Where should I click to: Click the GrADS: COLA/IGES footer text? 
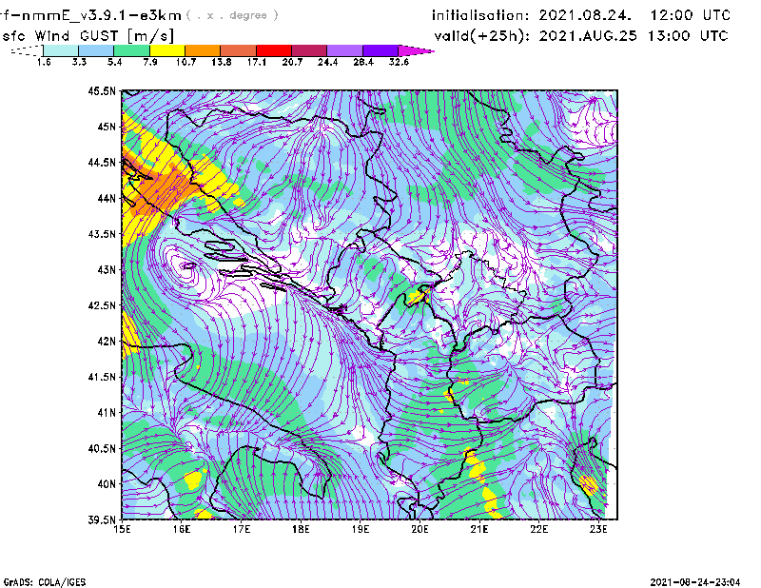point(38,580)
